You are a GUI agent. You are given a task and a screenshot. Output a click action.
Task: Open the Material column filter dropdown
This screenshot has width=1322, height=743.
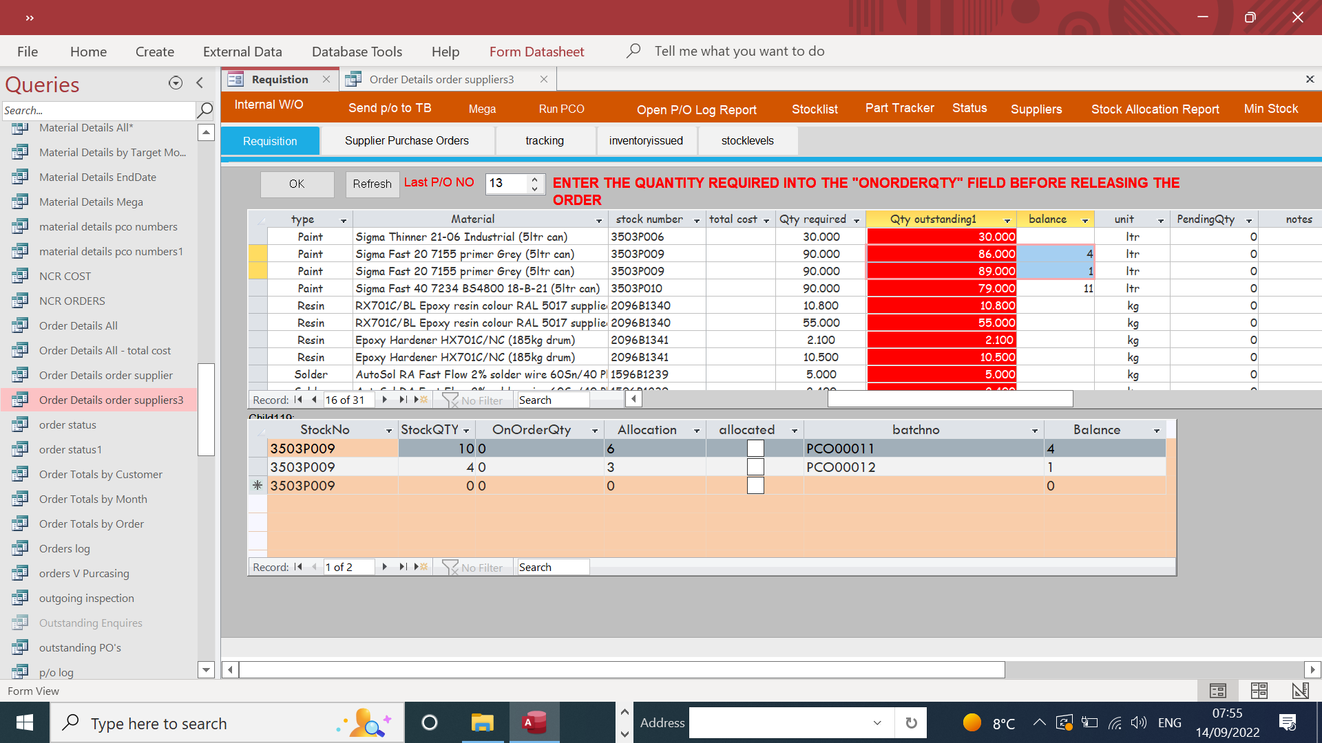(599, 220)
